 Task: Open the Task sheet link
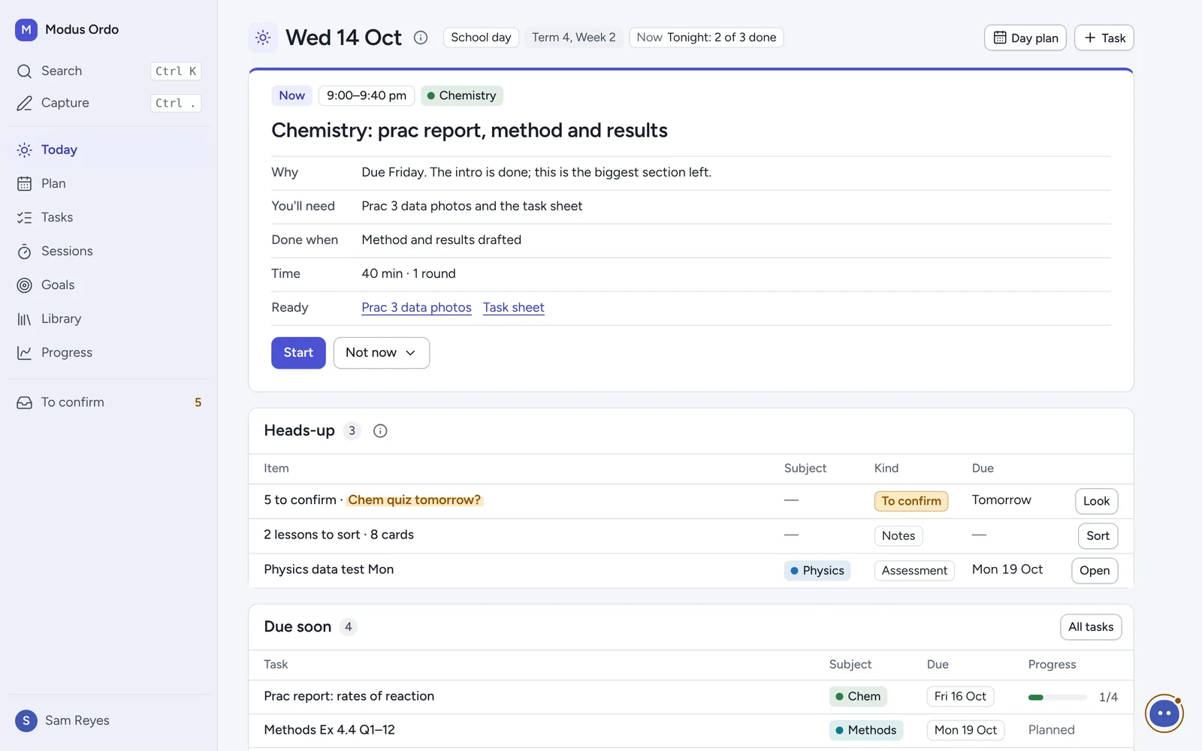coord(514,308)
